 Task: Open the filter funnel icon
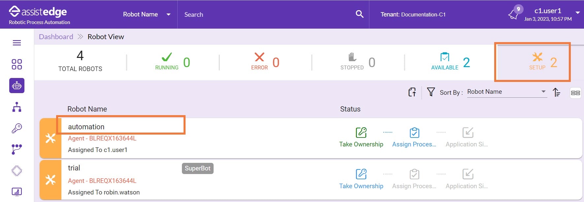(431, 92)
